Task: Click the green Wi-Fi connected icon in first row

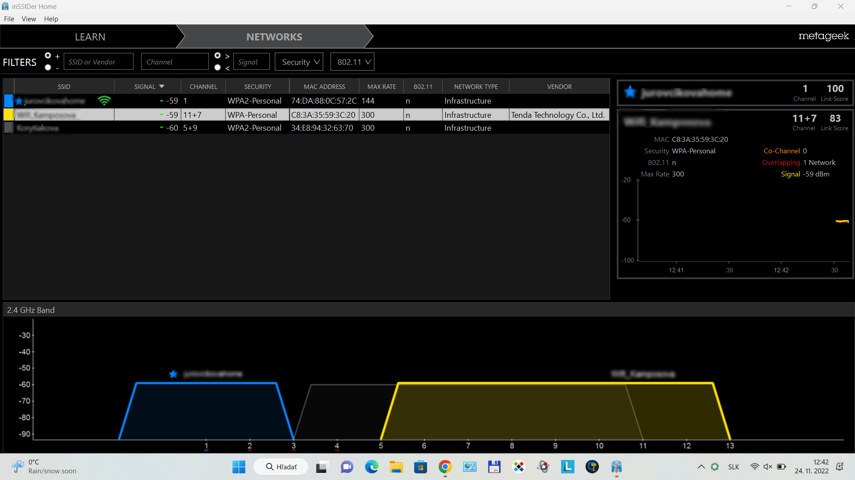Action: (x=104, y=100)
